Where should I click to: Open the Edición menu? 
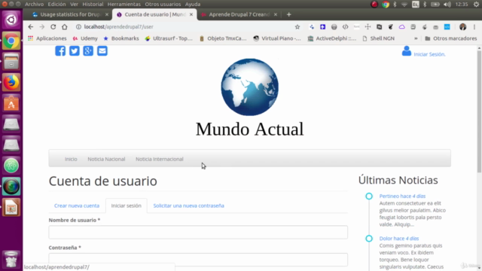click(56, 5)
